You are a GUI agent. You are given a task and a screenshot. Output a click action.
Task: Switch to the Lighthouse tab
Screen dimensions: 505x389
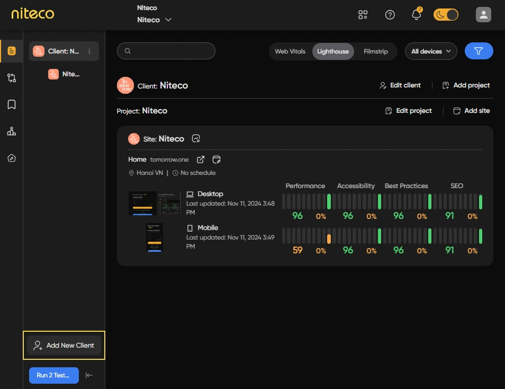click(332, 51)
